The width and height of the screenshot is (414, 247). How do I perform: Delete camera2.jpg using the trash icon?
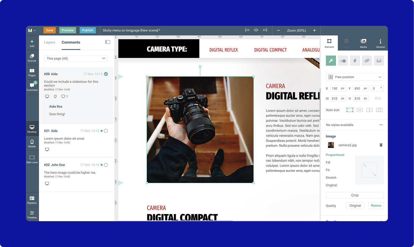point(381,145)
